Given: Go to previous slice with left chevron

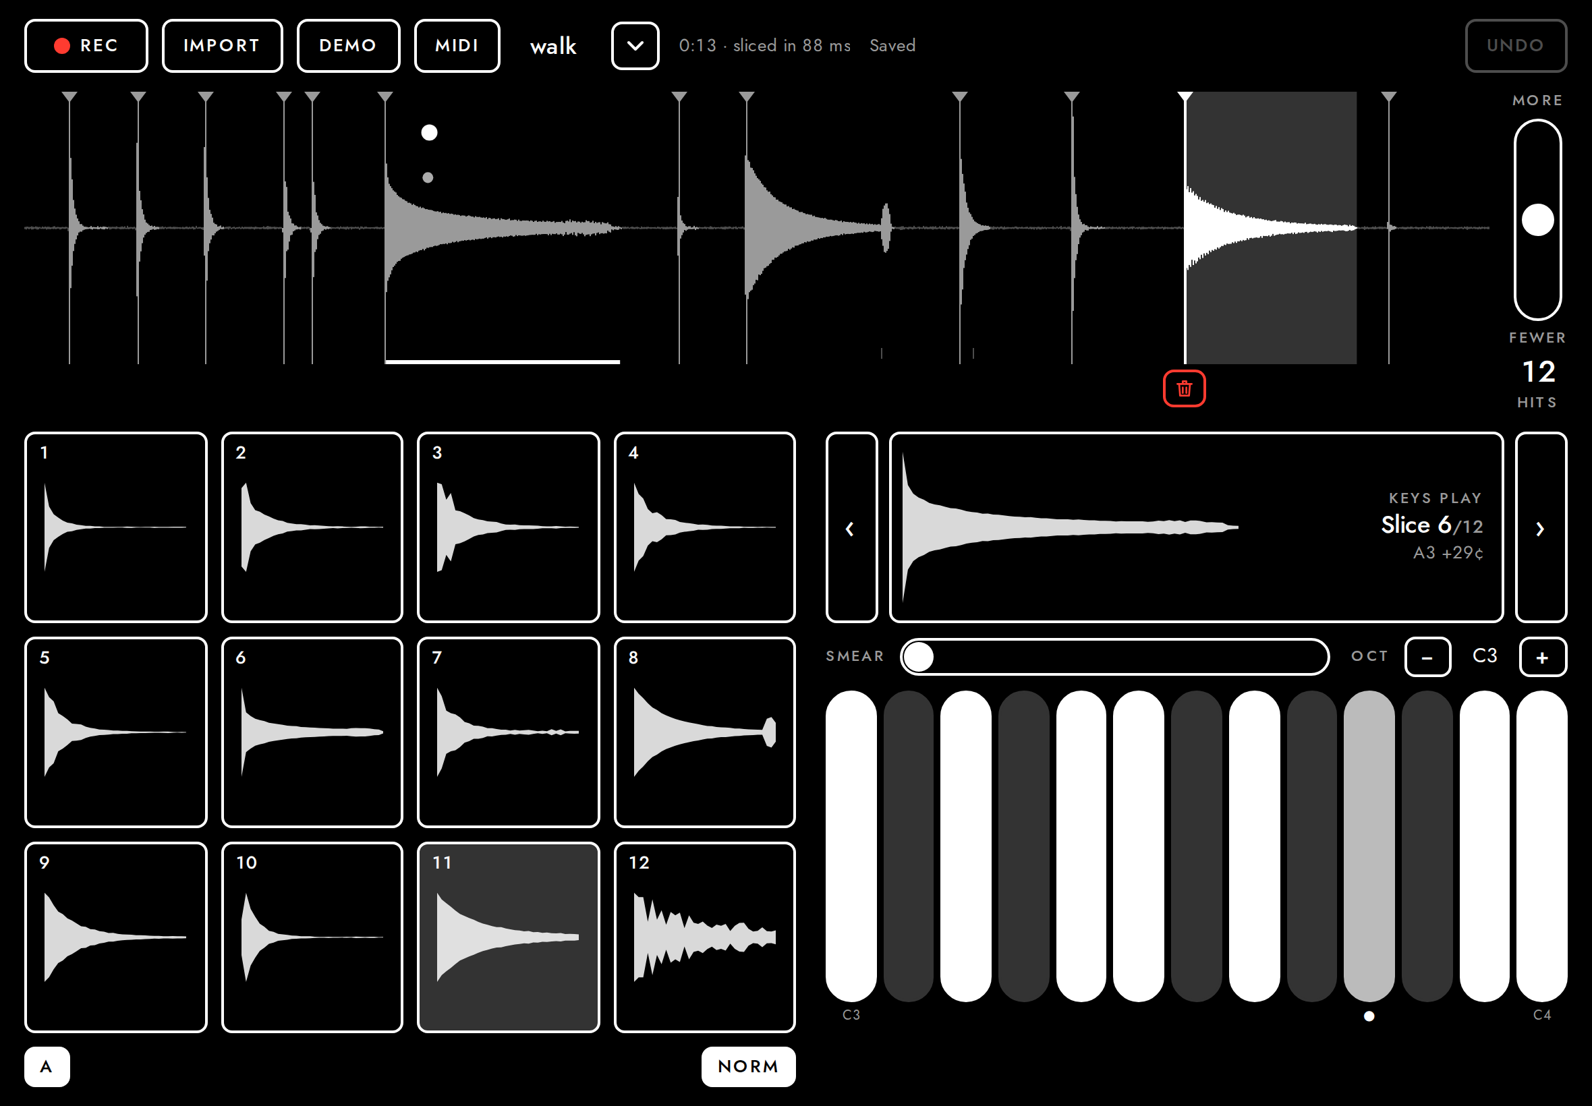Looking at the screenshot, I should (x=851, y=527).
